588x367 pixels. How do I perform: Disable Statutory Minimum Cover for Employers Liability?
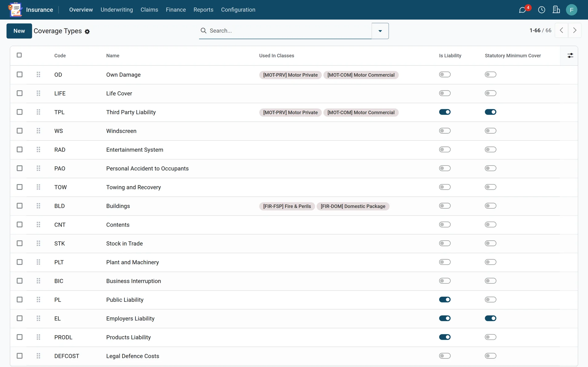pyautogui.click(x=490, y=318)
